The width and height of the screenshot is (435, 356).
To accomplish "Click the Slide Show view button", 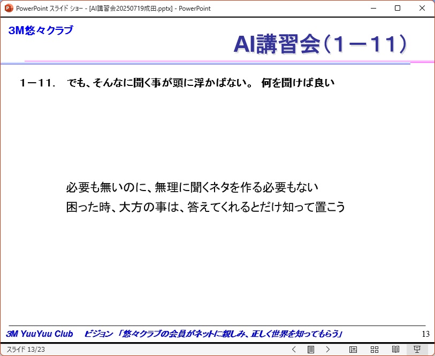I will click(417, 350).
